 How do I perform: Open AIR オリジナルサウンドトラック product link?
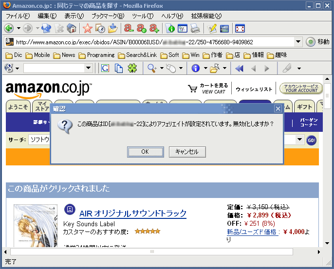coord(133,214)
